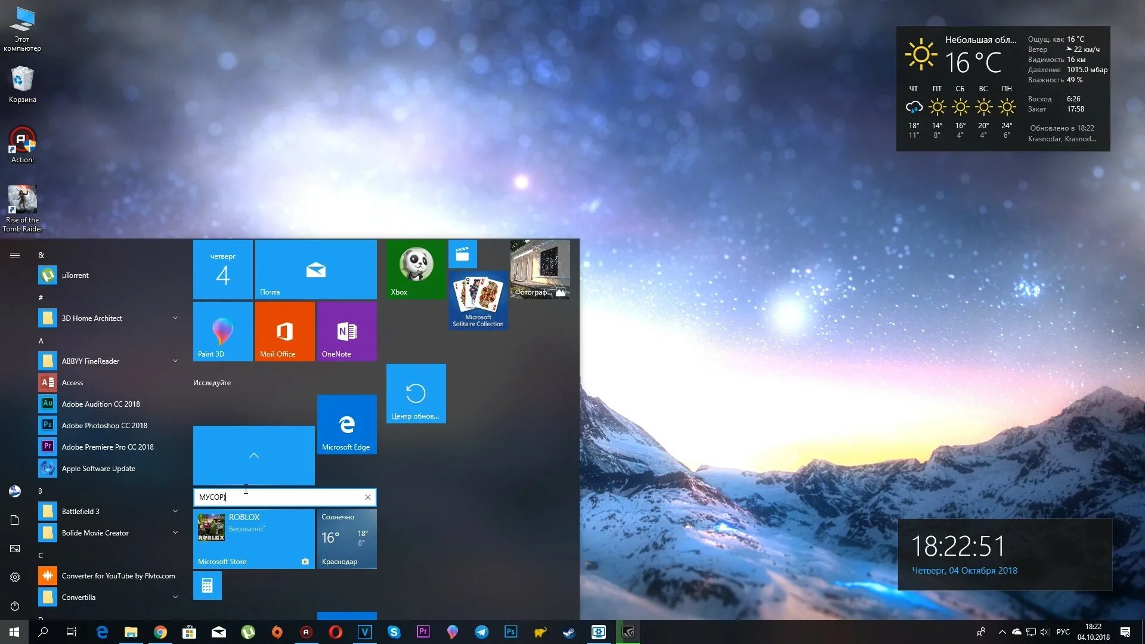The width and height of the screenshot is (1145, 644).
Task: Open the small Movies & TV tile
Action: click(x=463, y=254)
